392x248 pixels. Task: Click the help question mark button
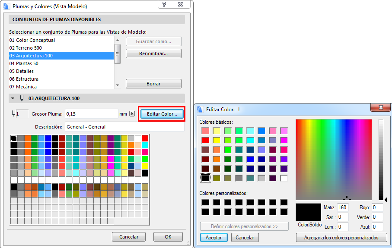164,4
